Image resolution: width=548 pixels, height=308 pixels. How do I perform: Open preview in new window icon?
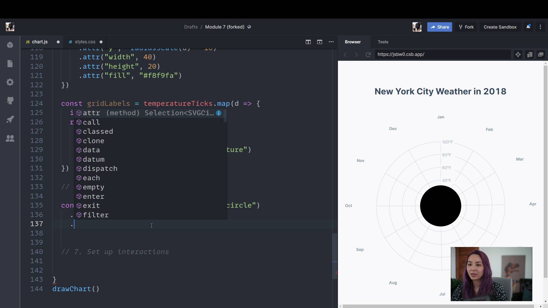[x=541, y=54]
